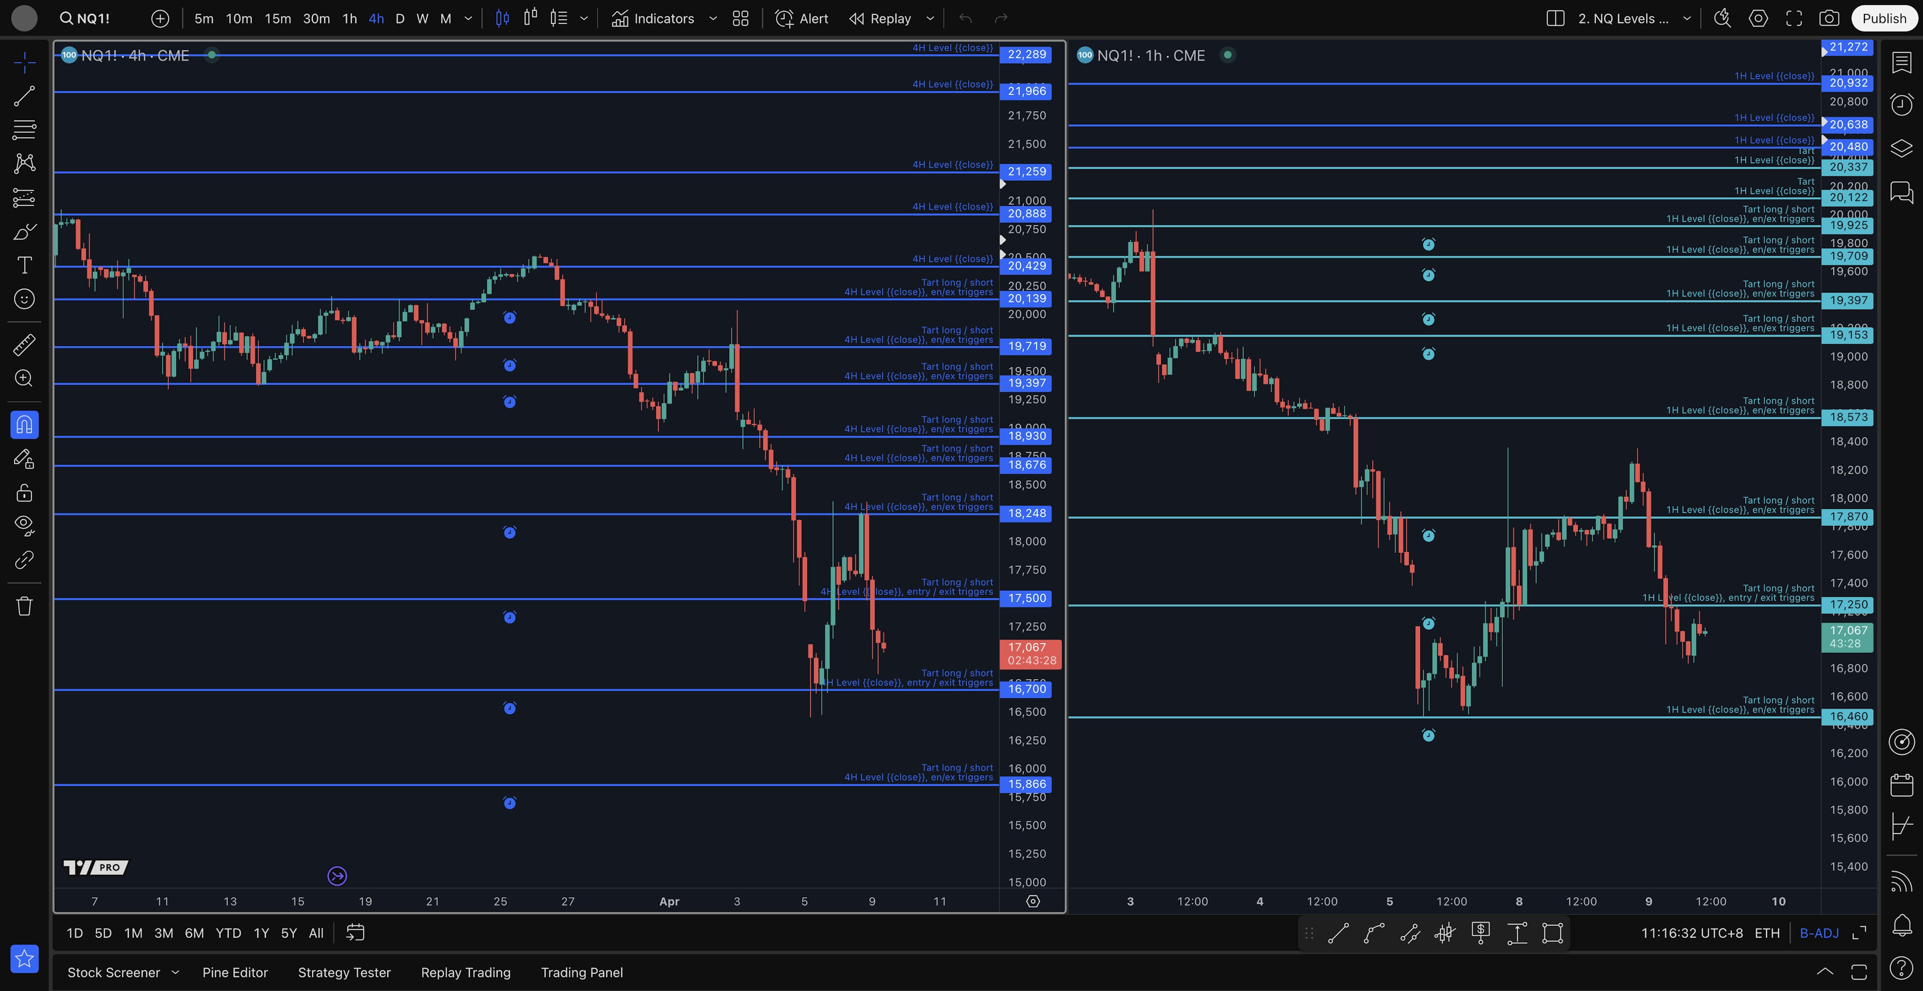Click the Publish button
Image resolution: width=1923 pixels, height=991 pixels.
click(x=1883, y=19)
